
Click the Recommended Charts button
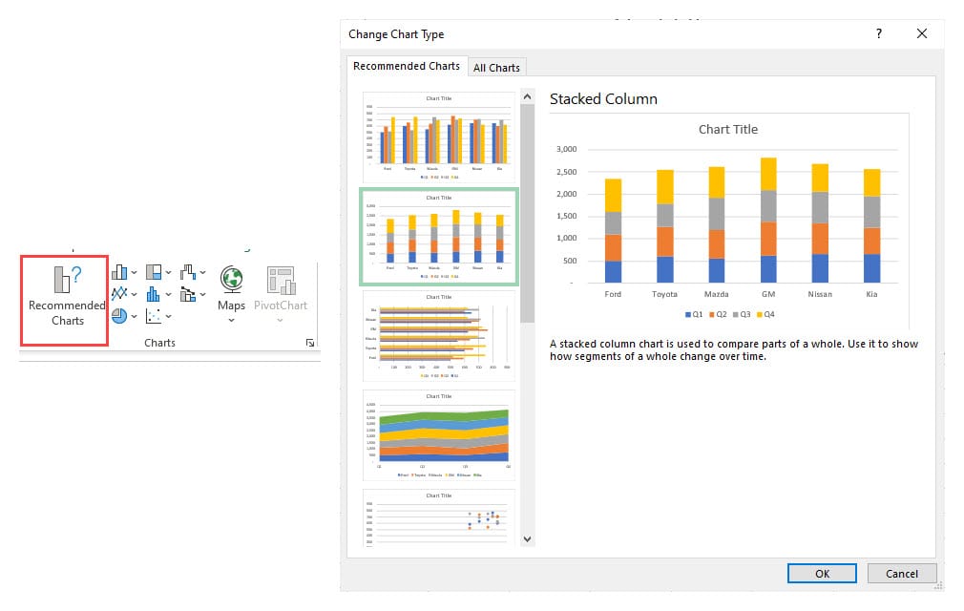[x=66, y=299]
